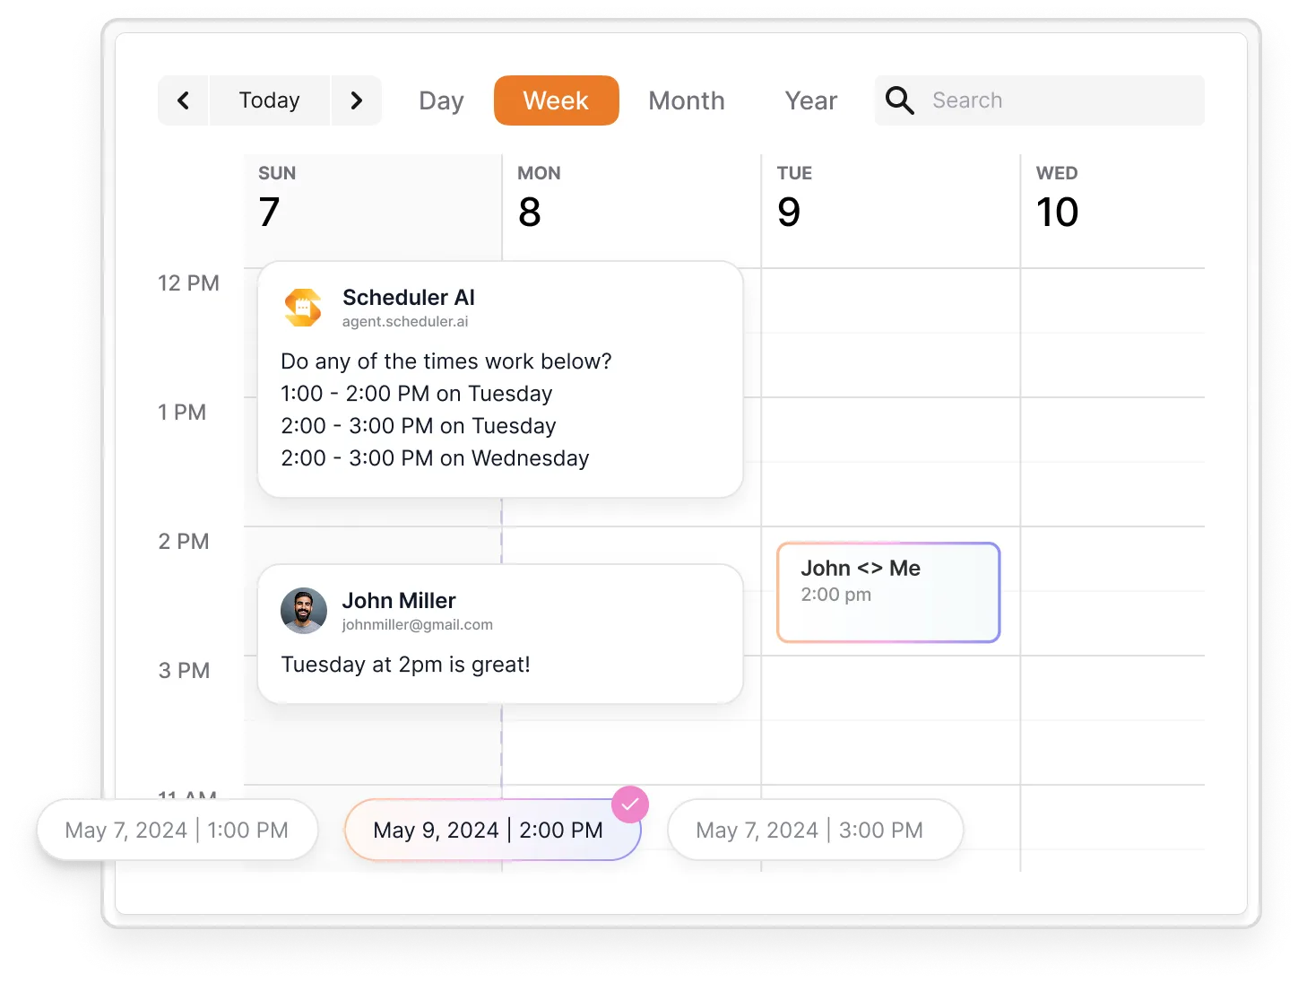Click the pink checkmark badge on May 9 pill
The height and width of the screenshot is (983, 1298).
pyautogui.click(x=630, y=805)
